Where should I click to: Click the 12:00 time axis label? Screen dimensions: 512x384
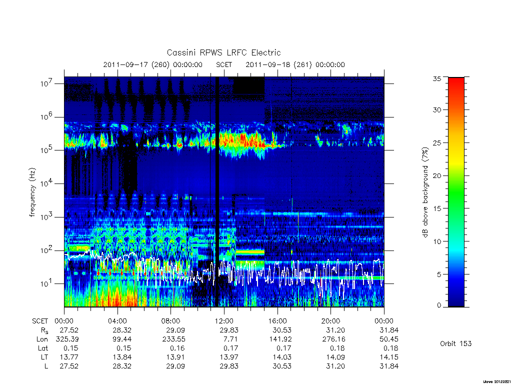click(224, 321)
